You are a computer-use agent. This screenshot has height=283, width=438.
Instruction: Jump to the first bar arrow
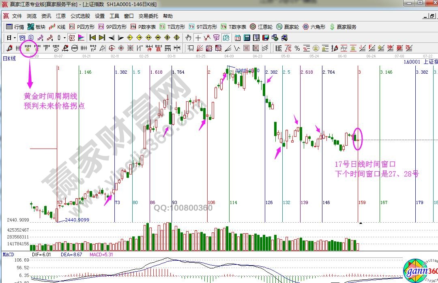(92, 38)
